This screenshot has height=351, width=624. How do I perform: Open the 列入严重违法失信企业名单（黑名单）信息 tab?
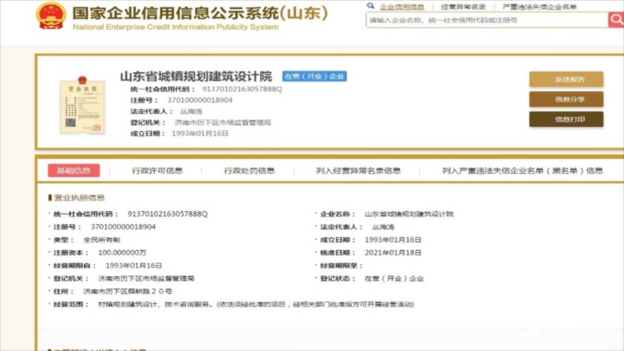[522, 171]
